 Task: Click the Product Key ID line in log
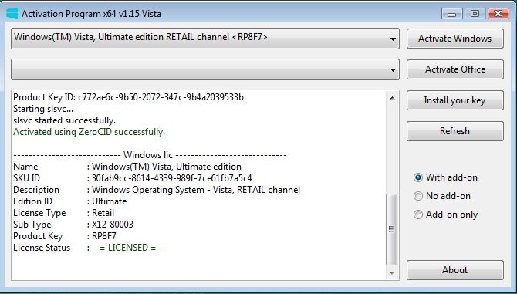click(x=128, y=97)
